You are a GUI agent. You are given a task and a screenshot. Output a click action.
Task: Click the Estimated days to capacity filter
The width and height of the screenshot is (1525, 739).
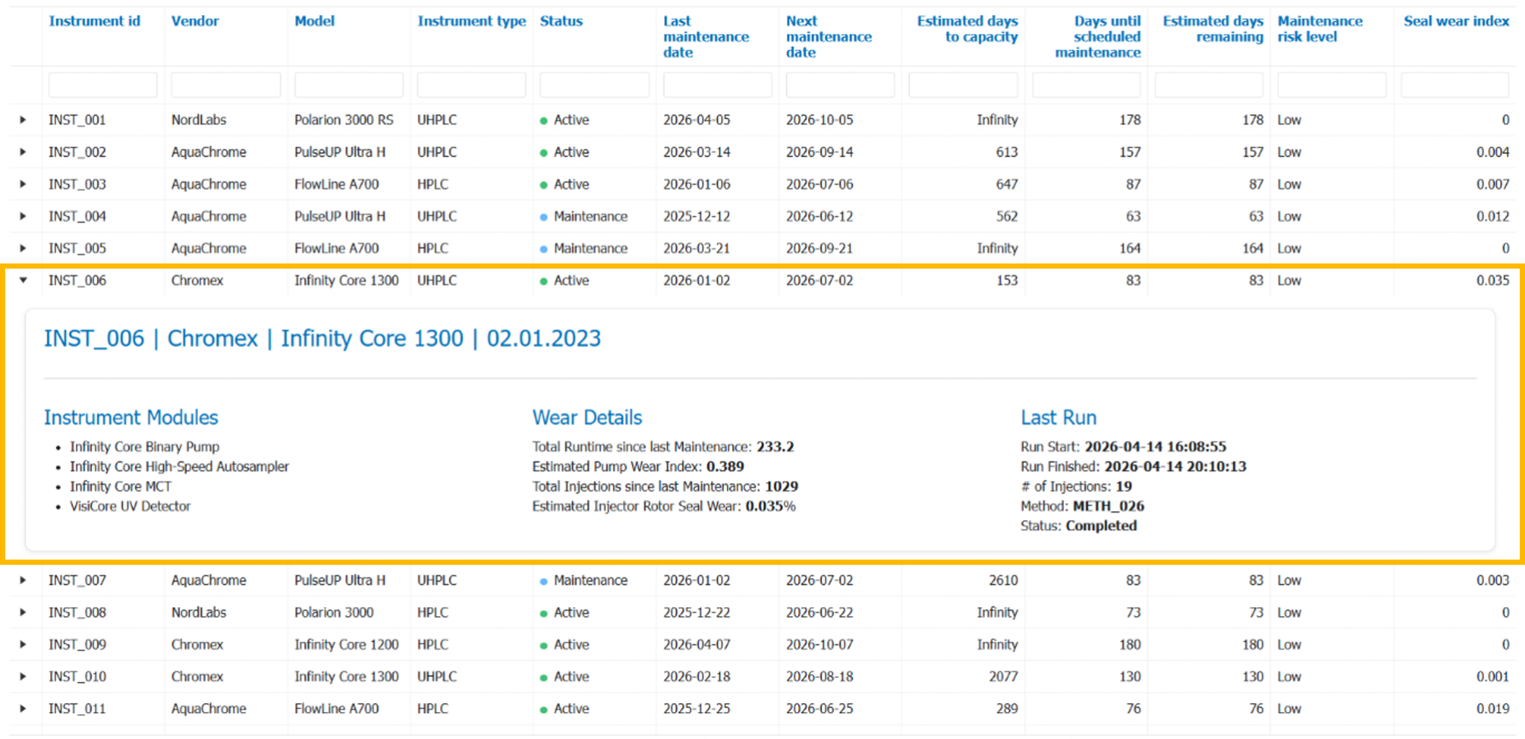pyautogui.click(x=964, y=85)
